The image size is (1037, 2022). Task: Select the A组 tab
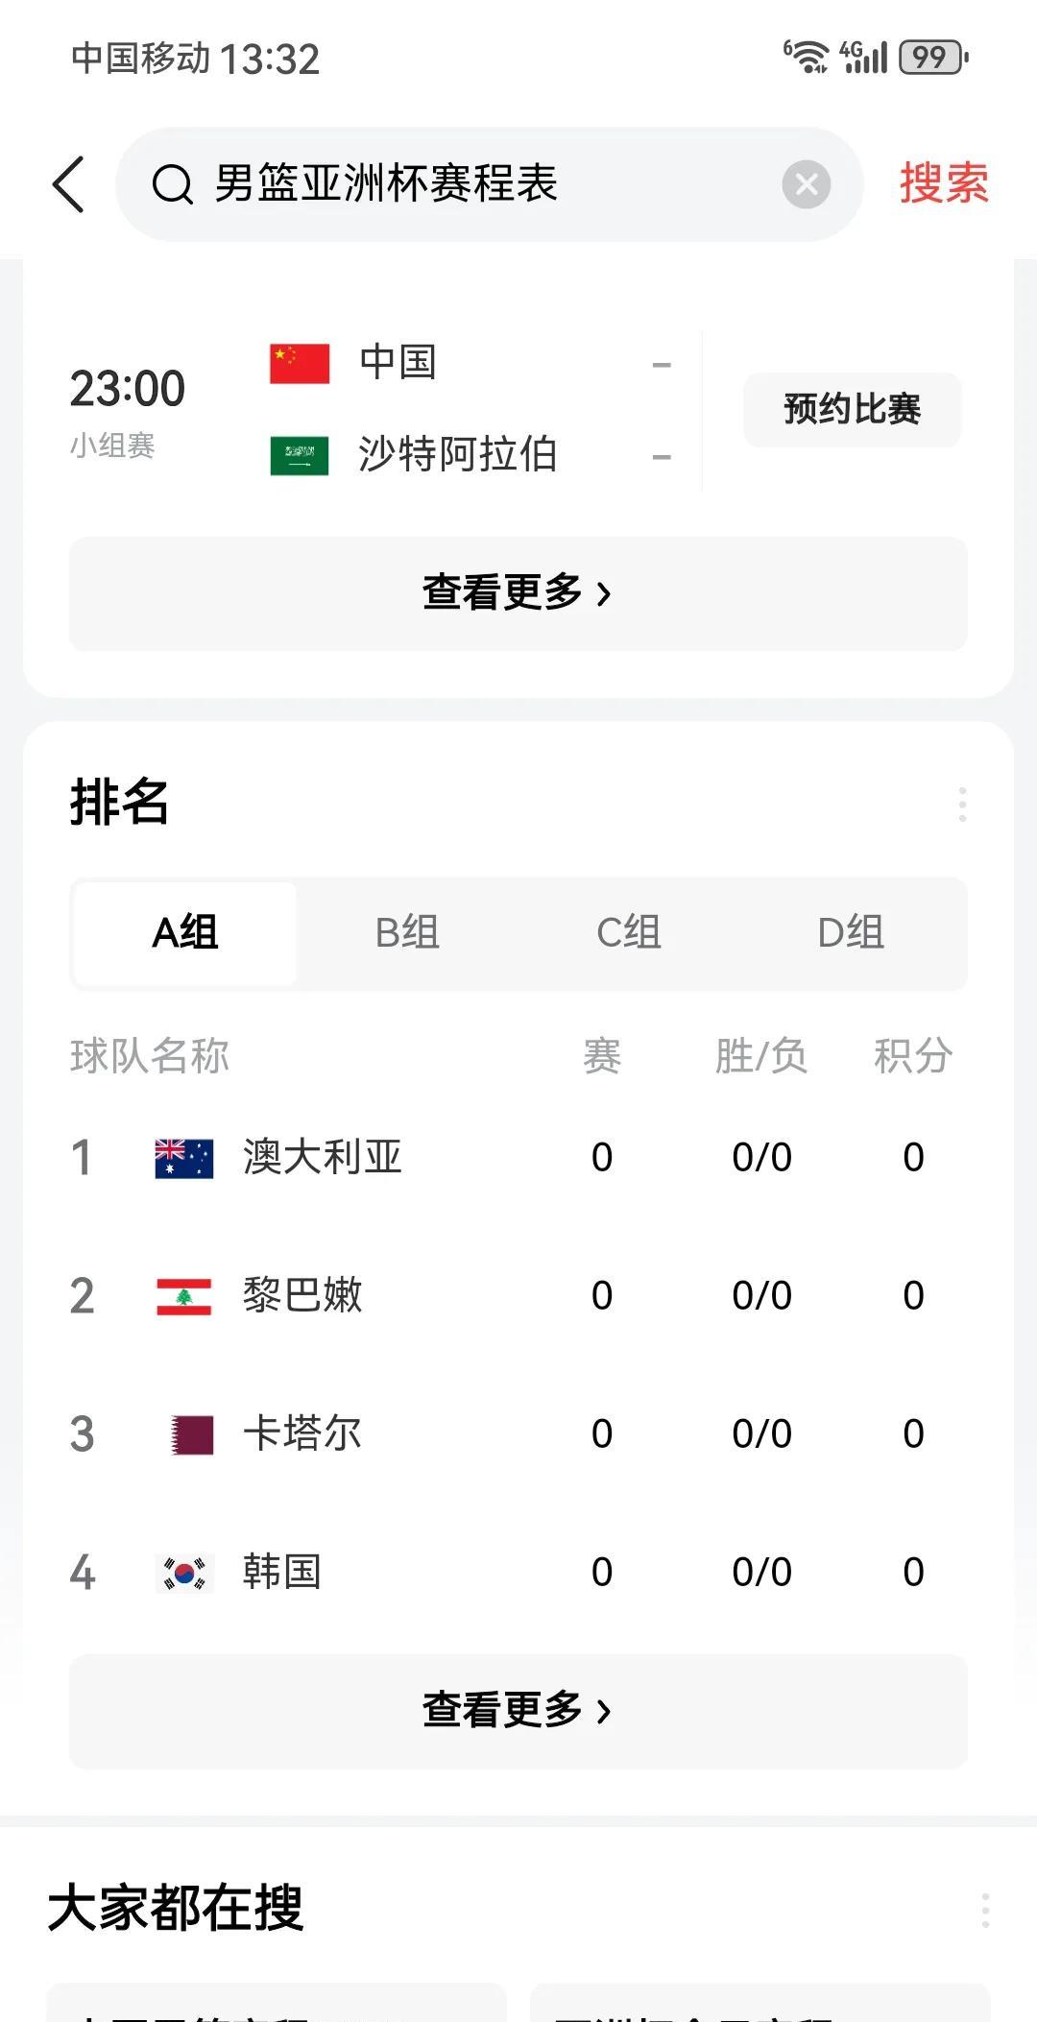click(x=185, y=933)
